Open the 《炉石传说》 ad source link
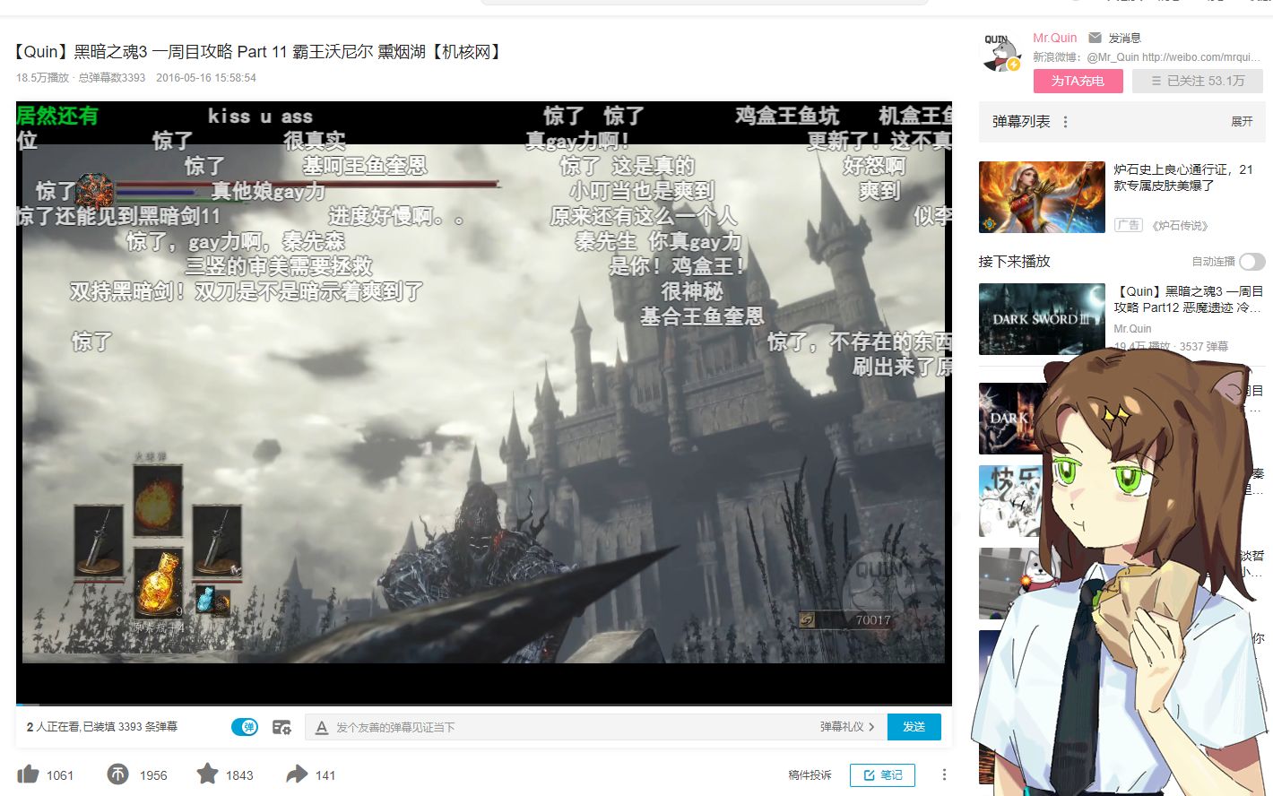The width and height of the screenshot is (1273, 796). (1180, 226)
